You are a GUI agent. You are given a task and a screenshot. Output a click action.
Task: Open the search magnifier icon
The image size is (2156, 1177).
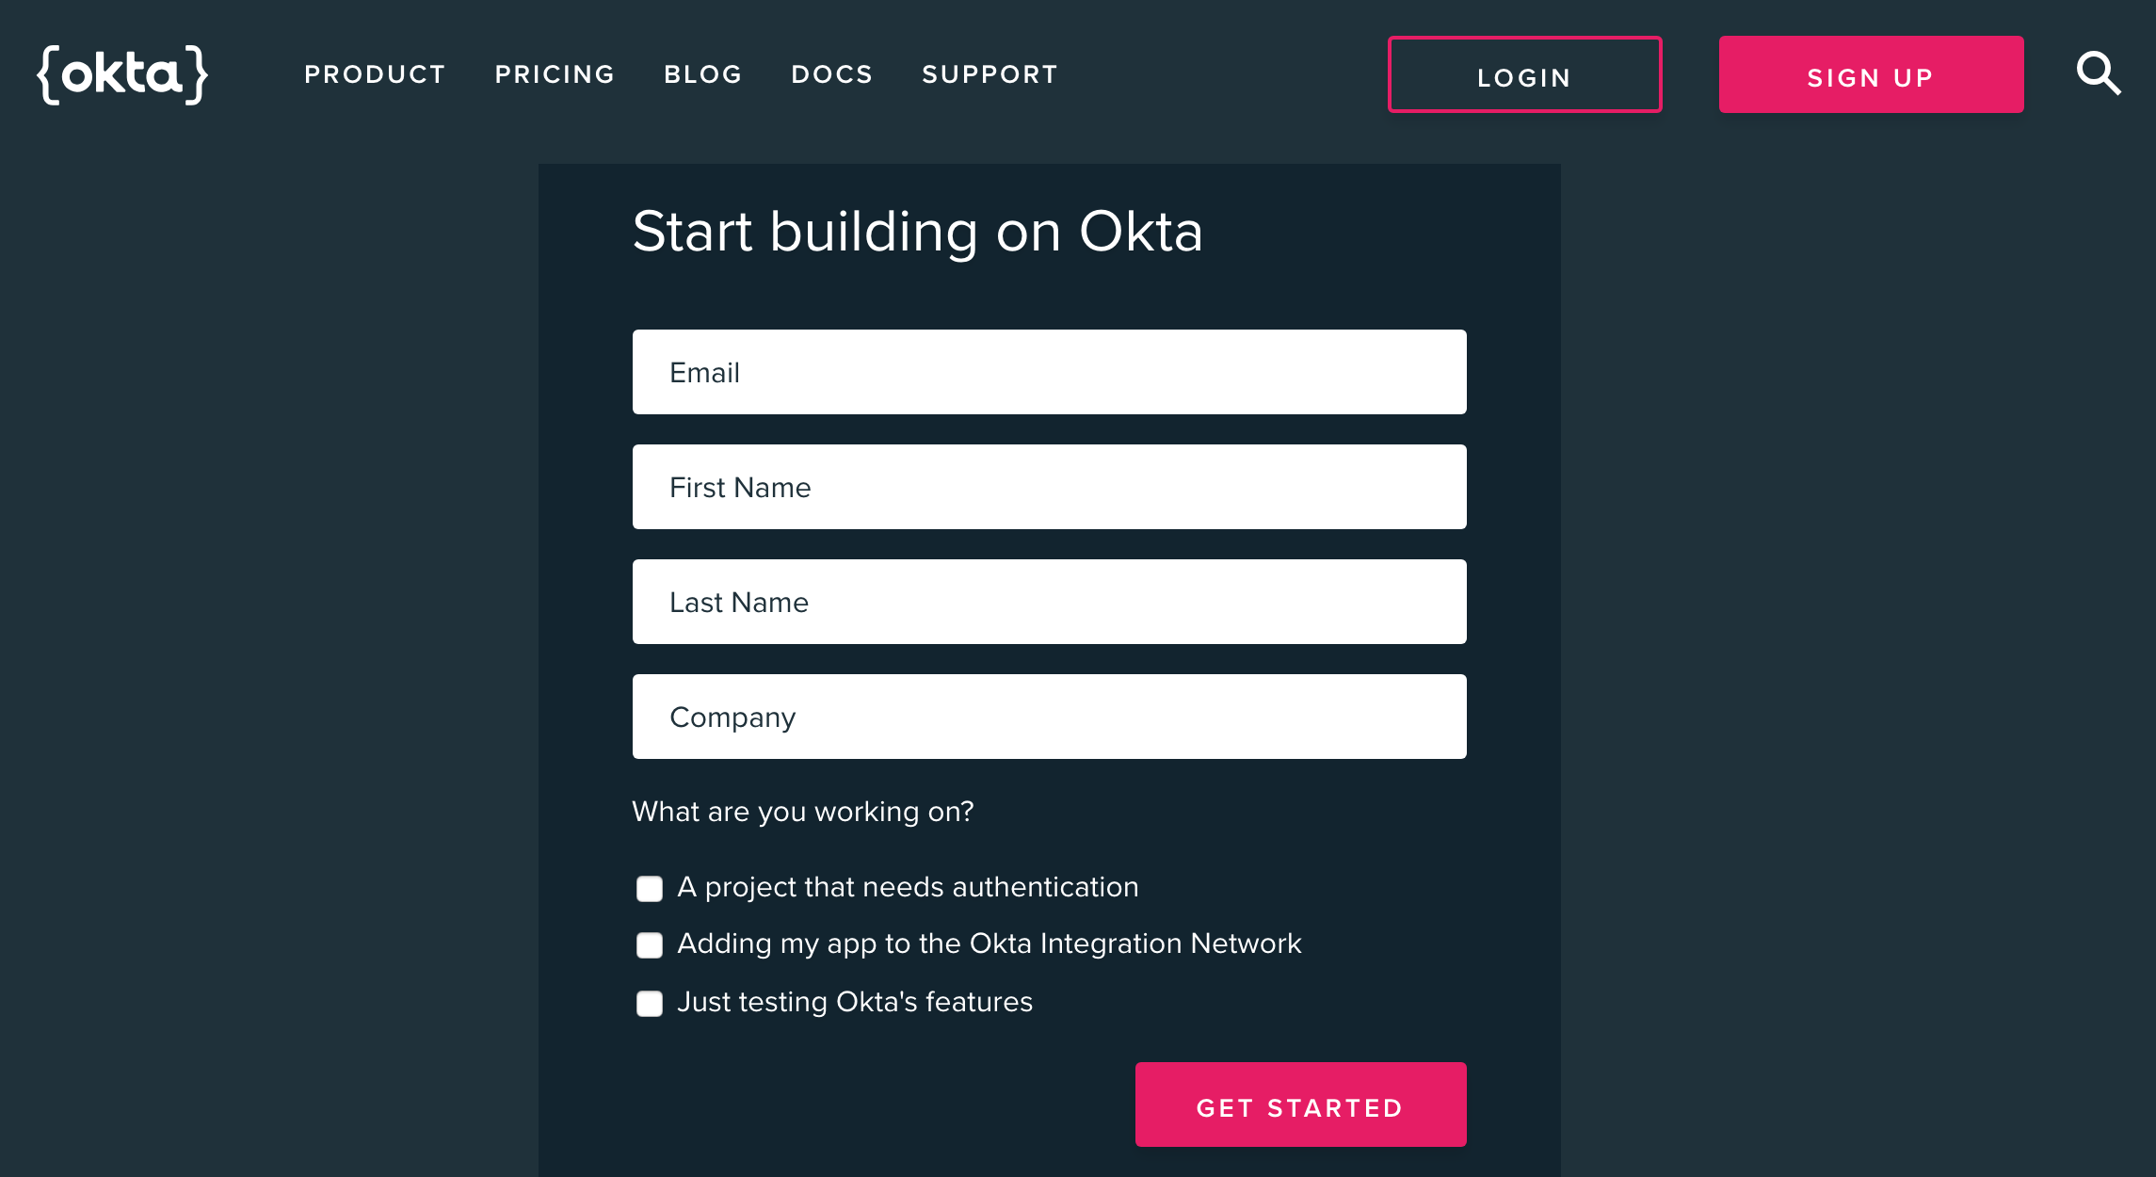coord(2099,73)
